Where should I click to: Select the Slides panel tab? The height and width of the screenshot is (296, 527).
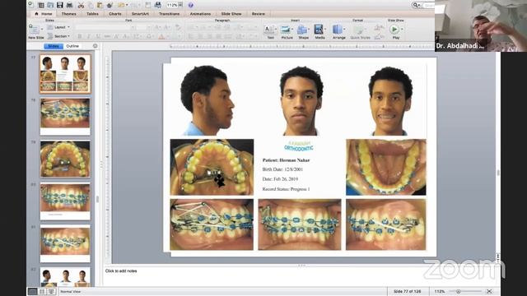point(54,46)
